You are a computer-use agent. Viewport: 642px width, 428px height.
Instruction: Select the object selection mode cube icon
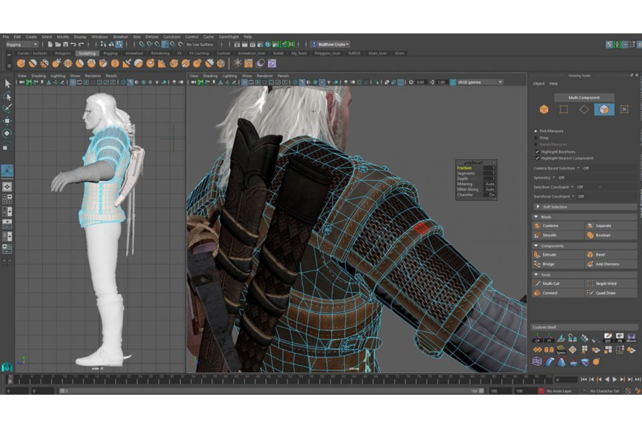(544, 109)
